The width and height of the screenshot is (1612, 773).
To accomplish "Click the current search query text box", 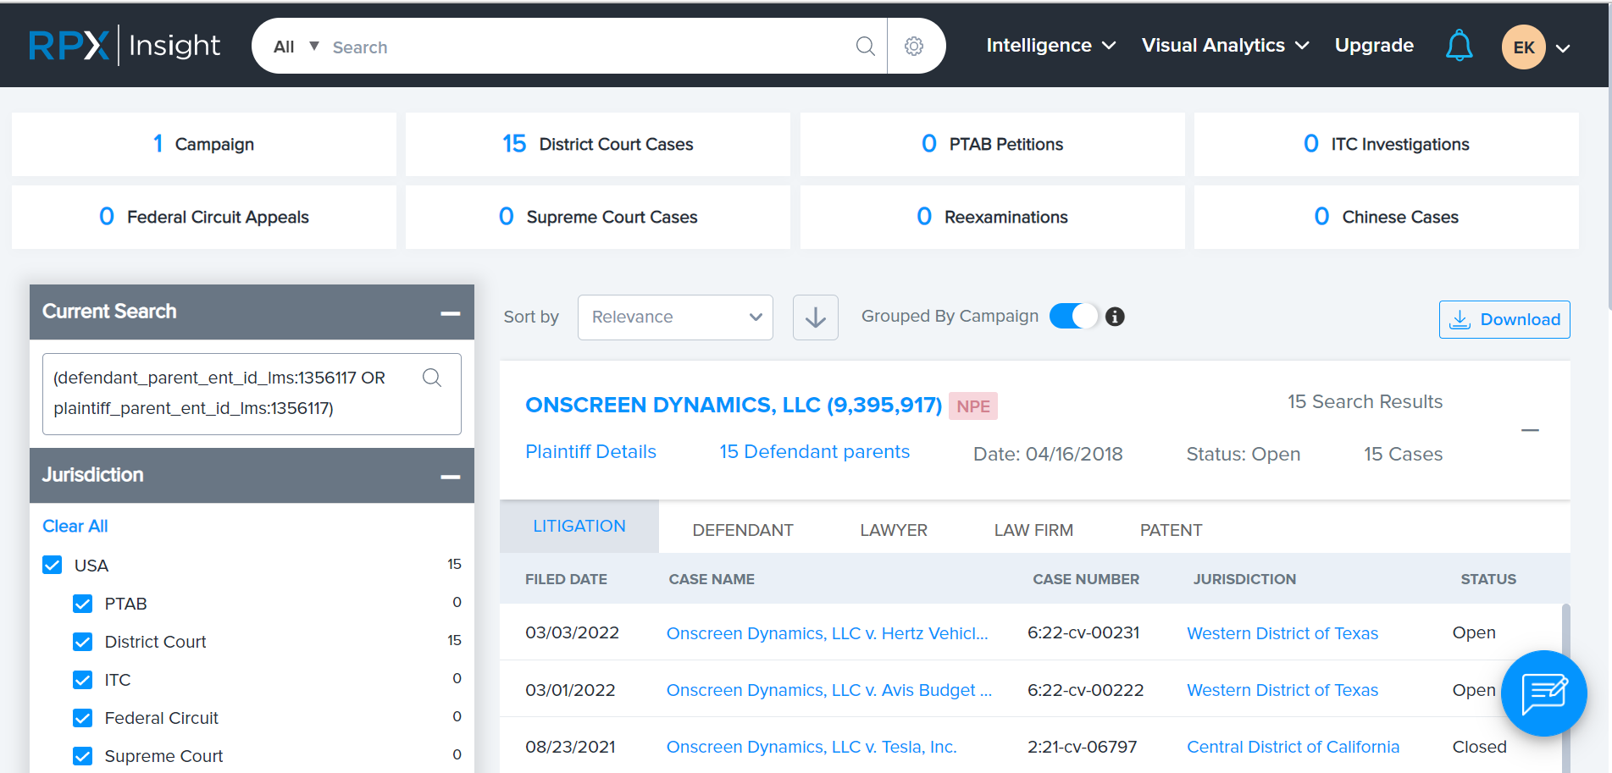I will (x=252, y=394).
